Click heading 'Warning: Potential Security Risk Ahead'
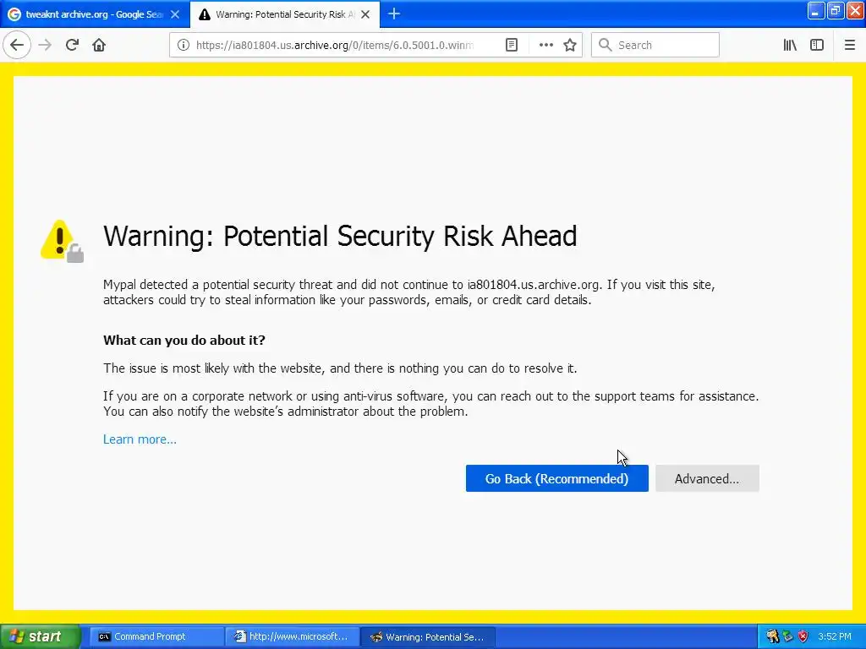The height and width of the screenshot is (649, 866). [340, 237]
